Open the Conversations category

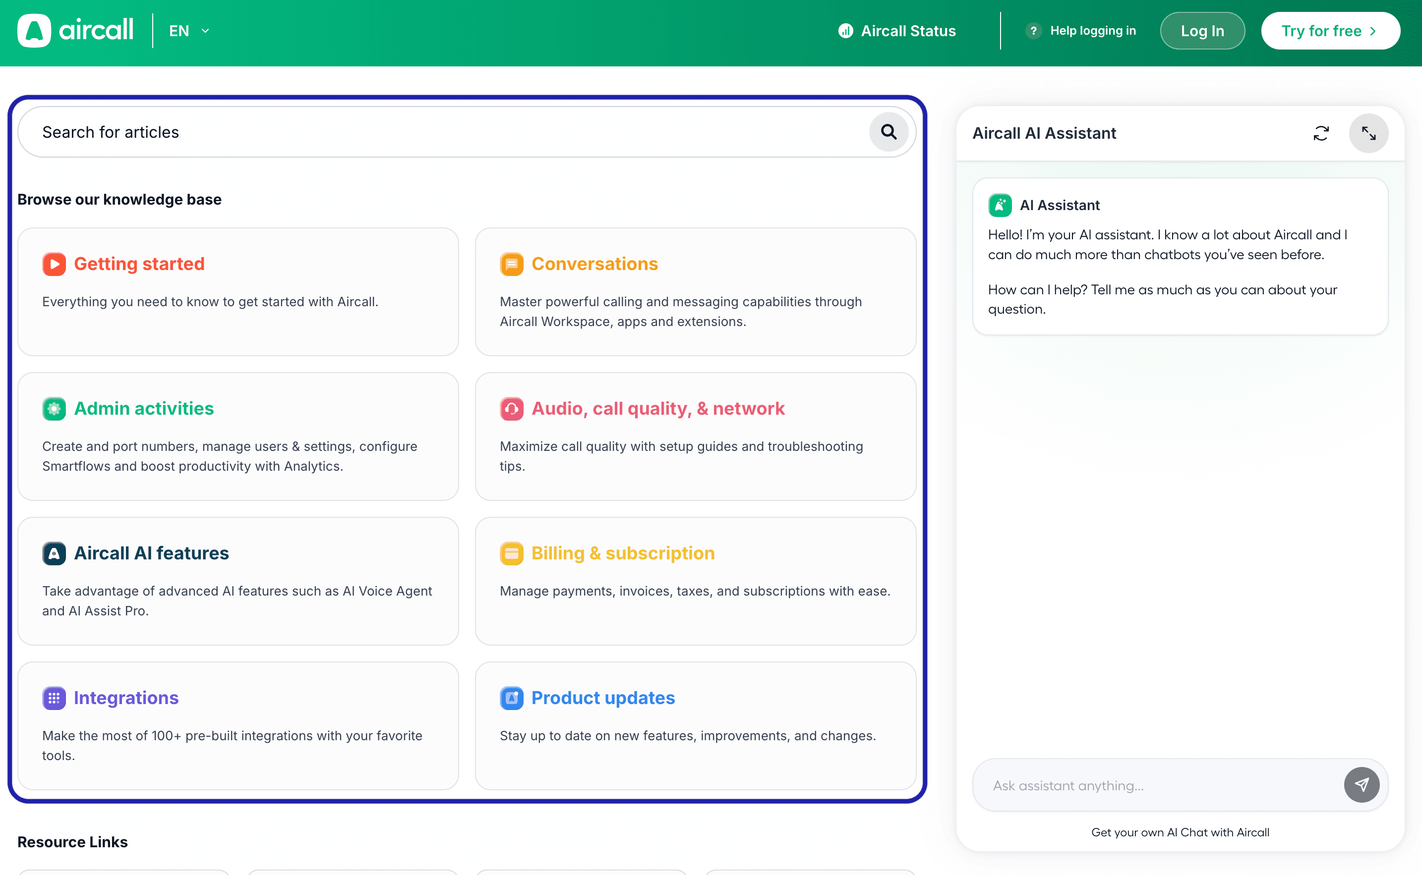[594, 264]
